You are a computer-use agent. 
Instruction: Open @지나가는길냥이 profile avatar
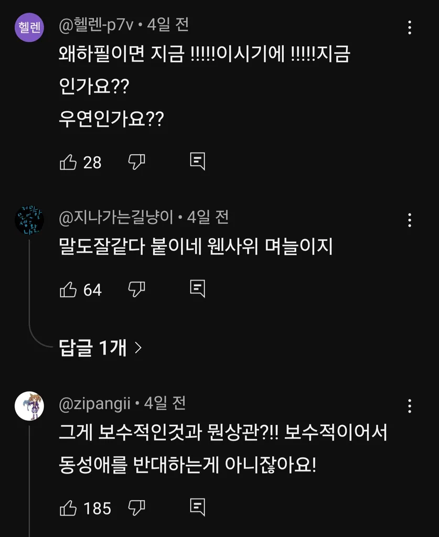(29, 220)
